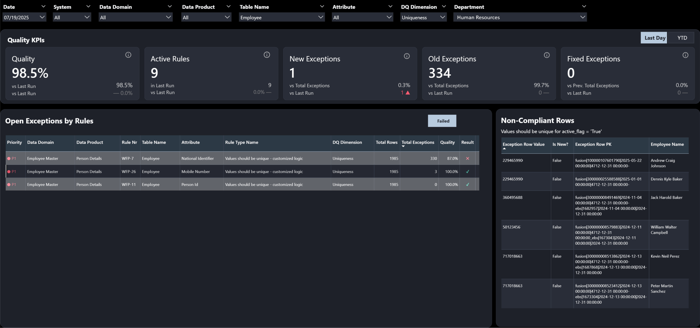Switch to the YTD view
700x328 pixels.
point(681,37)
